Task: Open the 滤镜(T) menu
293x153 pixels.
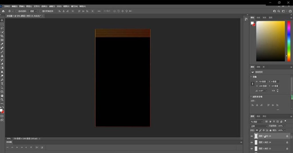Action: [x=52, y=6]
